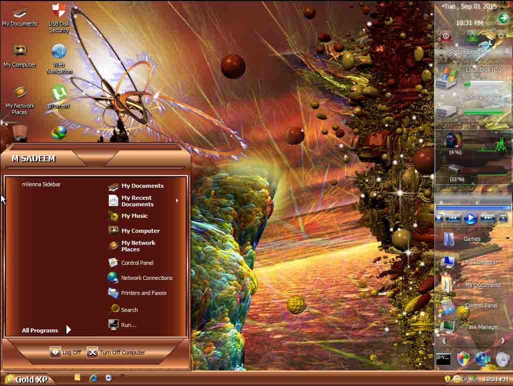Skip to previous track in sidebar player
The height and width of the screenshot is (386, 513).
[x=453, y=218]
